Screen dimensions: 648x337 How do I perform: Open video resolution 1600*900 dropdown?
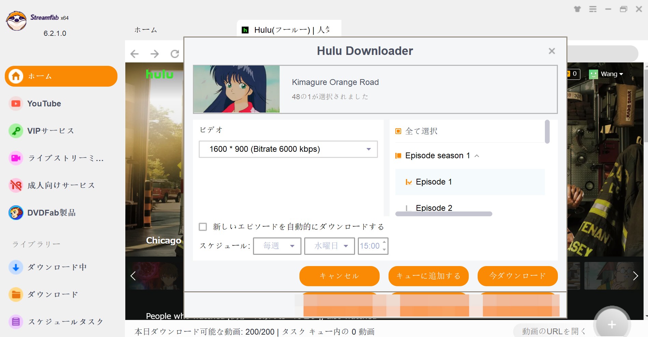[x=288, y=149]
